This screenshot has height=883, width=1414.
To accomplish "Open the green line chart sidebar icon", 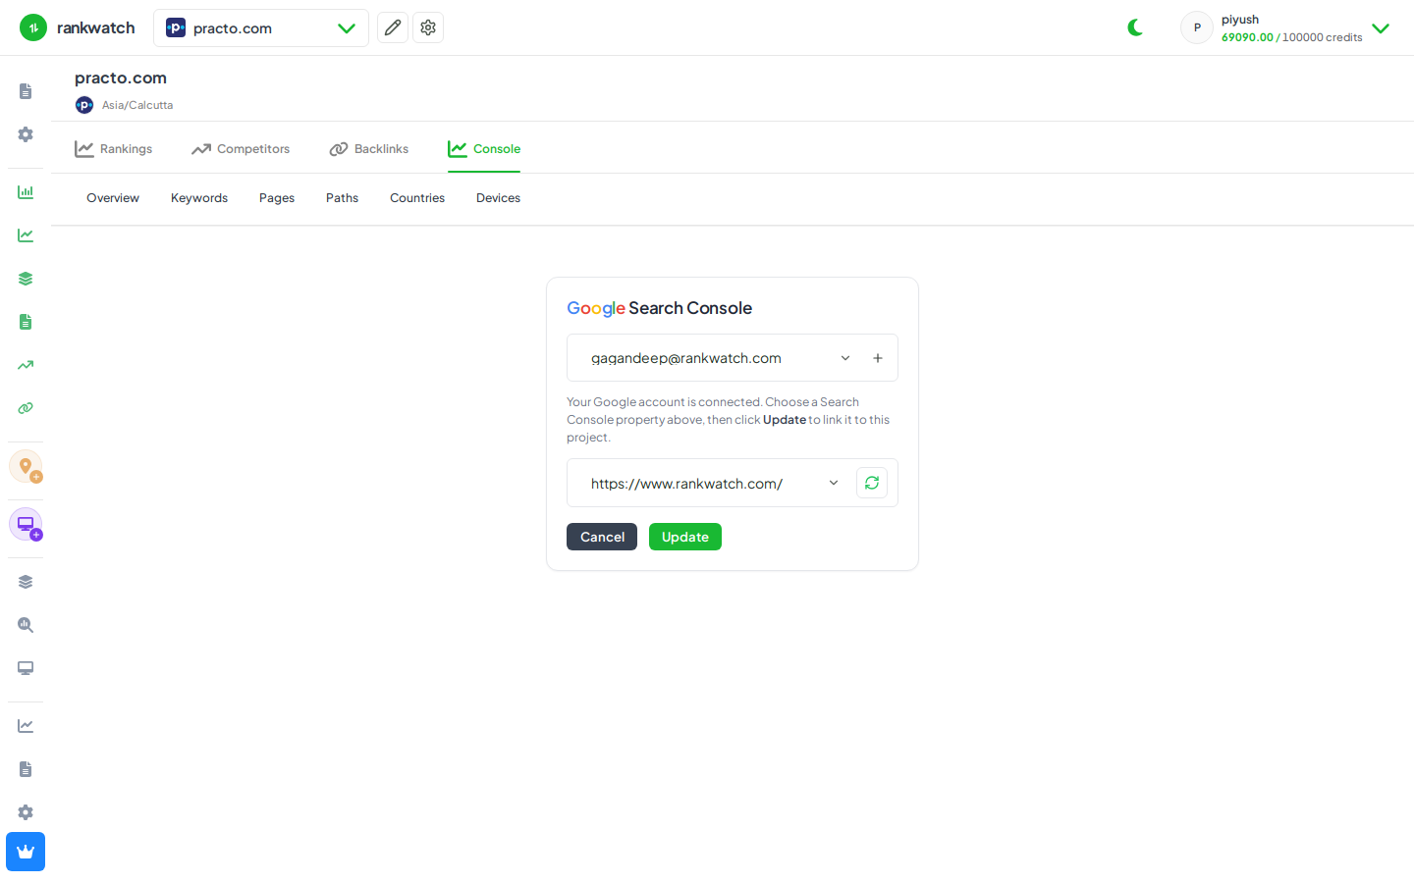I will tap(26, 235).
